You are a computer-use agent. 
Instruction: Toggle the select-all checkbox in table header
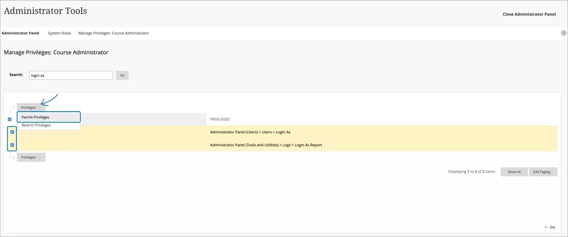click(x=10, y=119)
